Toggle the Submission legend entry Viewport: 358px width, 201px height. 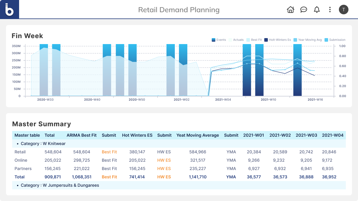pos(334,40)
